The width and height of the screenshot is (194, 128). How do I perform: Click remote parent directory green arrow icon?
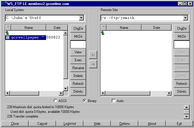click(x=103, y=33)
